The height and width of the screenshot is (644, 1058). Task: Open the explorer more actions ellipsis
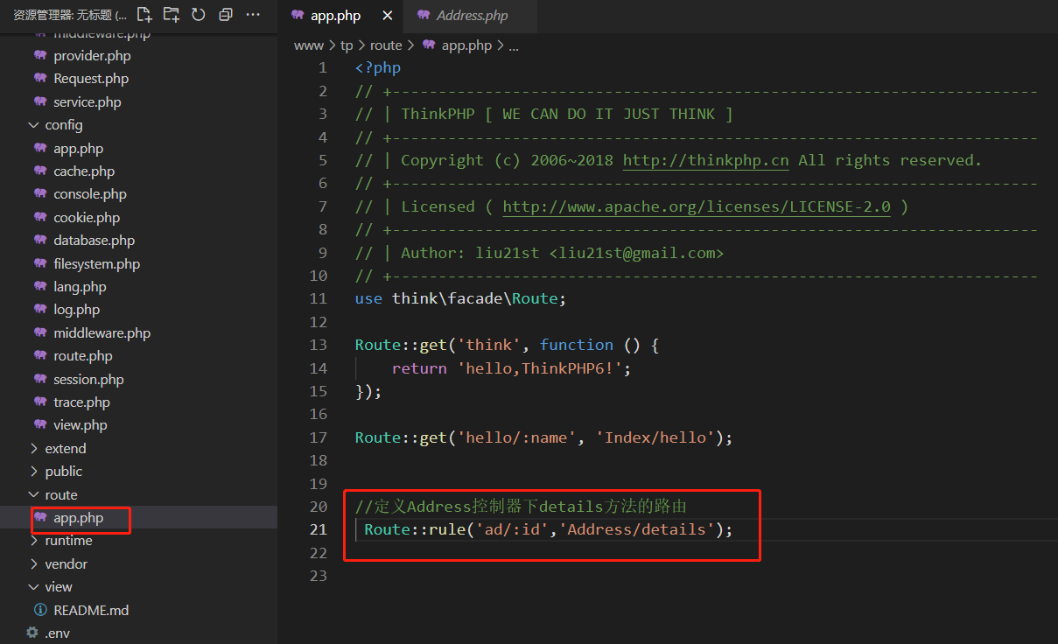click(x=253, y=14)
